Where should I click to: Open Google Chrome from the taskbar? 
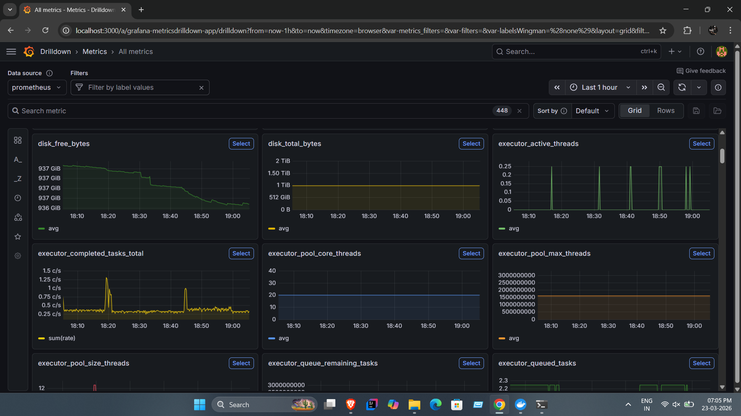coord(499,404)
